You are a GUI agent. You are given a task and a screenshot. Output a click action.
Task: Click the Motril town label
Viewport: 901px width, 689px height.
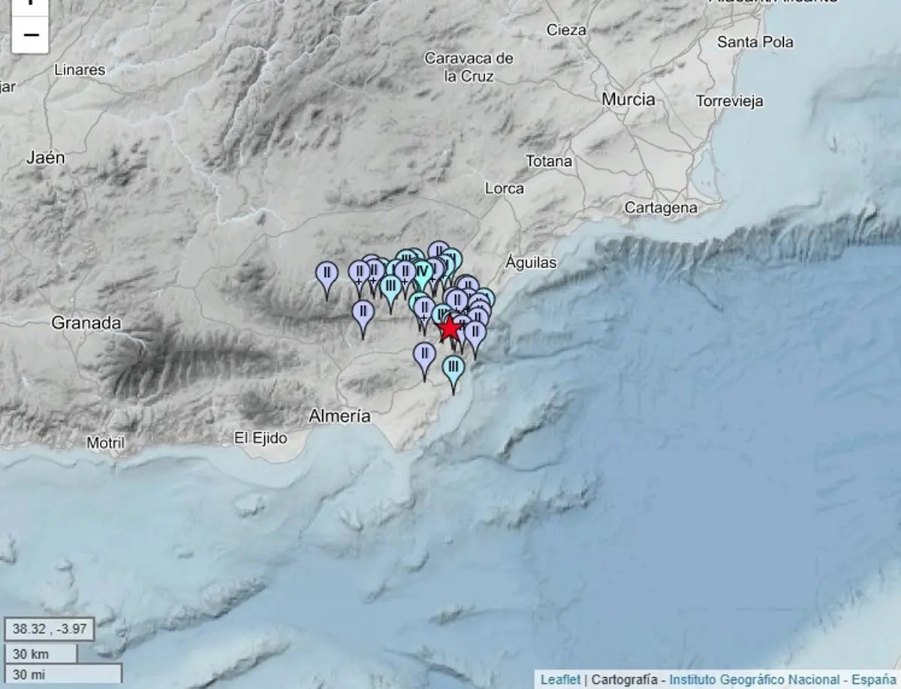coord(106,443)
